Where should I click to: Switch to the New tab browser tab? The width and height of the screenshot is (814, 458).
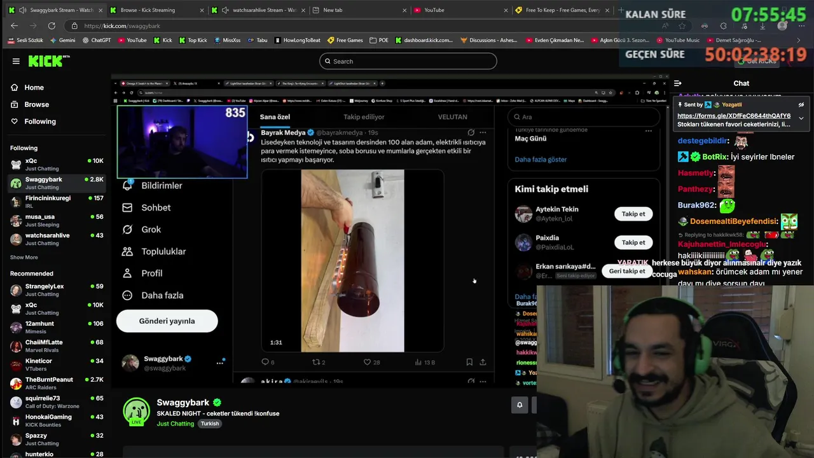tap(359, 10)
